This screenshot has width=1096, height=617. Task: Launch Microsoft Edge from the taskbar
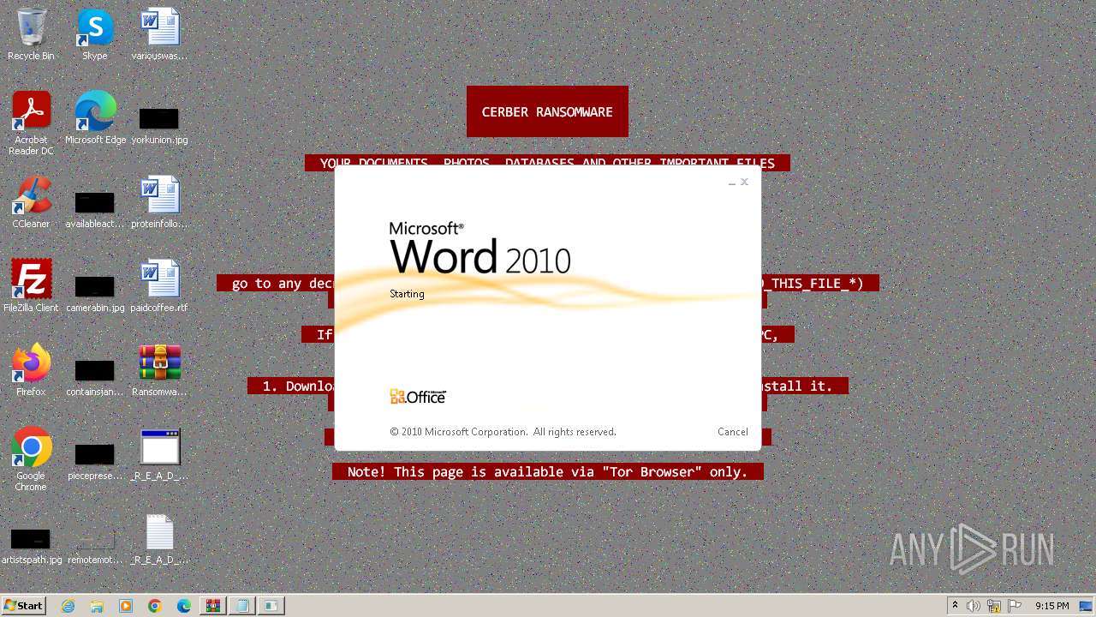tap(184, 606)
